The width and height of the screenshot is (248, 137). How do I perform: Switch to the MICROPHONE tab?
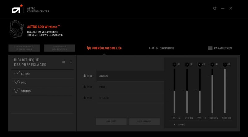(162, 48)
